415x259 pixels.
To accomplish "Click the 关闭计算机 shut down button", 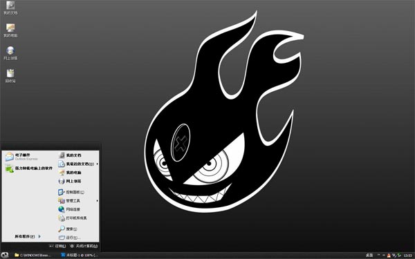I will click(x=84, y=246).
